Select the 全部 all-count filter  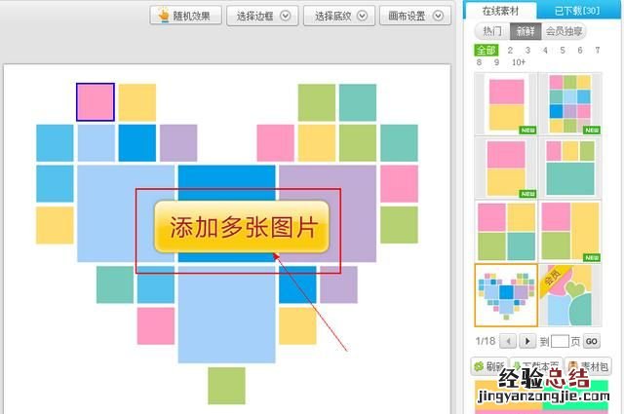(486, 50)
